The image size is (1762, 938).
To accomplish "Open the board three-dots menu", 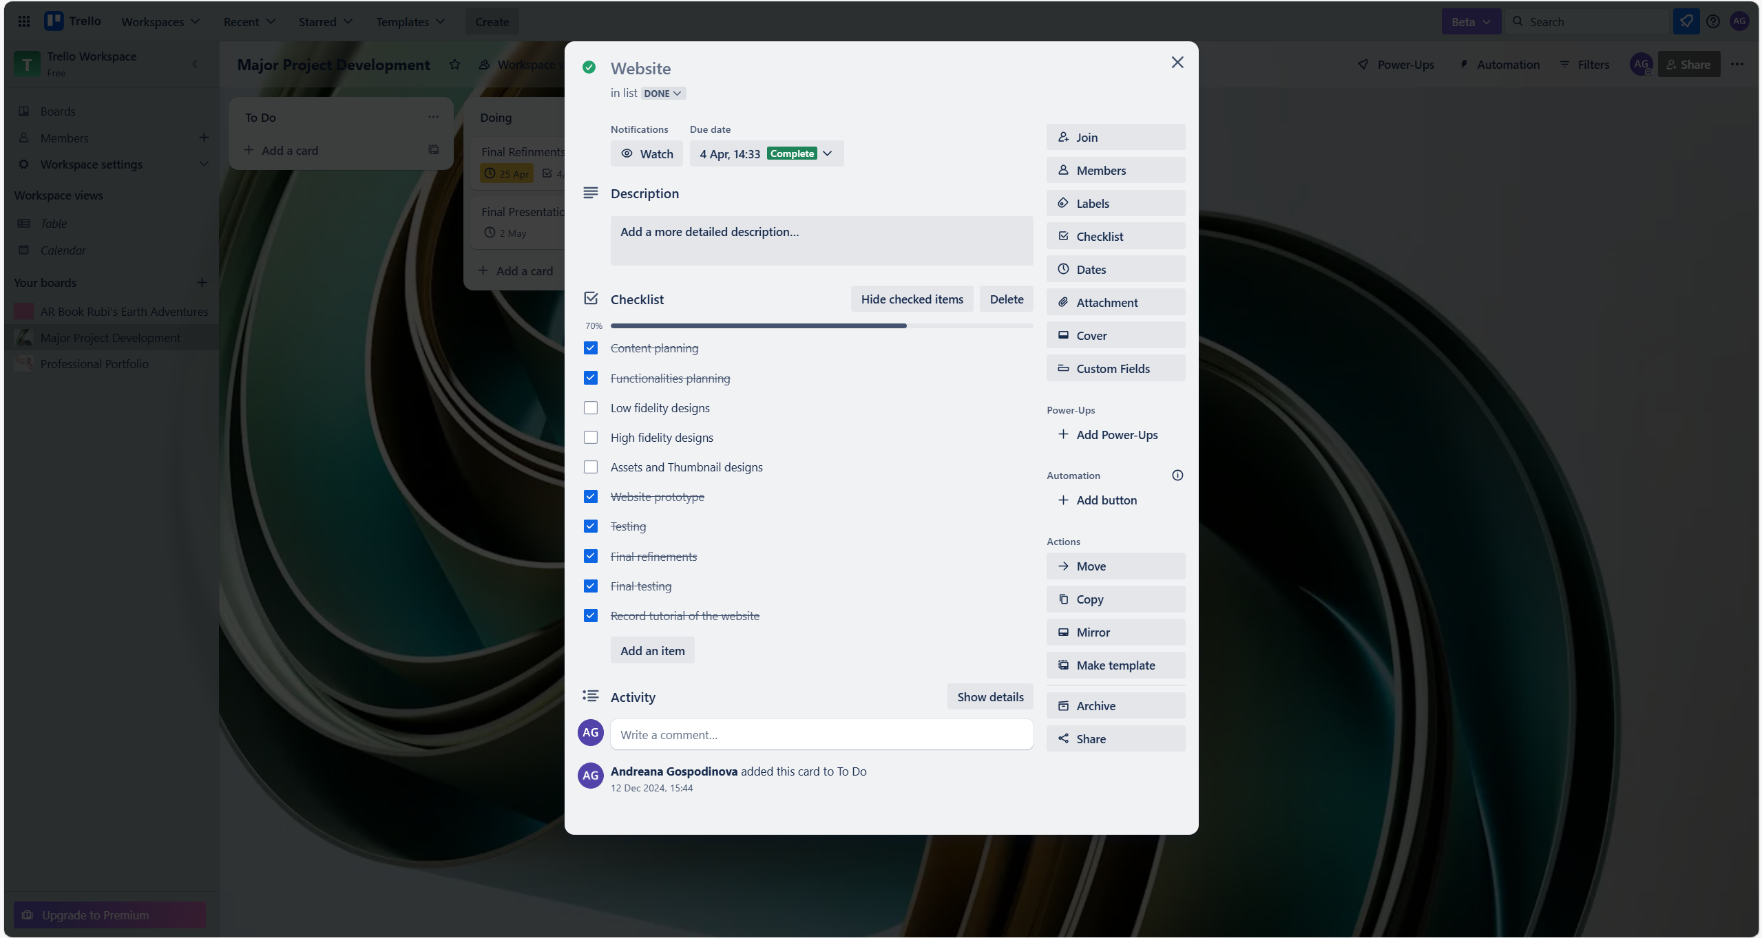I will 1737,65.
